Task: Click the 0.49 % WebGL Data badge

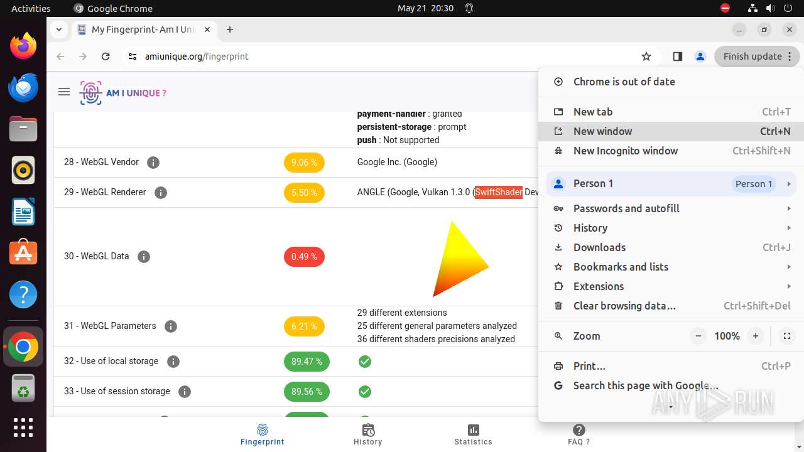Action: [x=304, y=257]
